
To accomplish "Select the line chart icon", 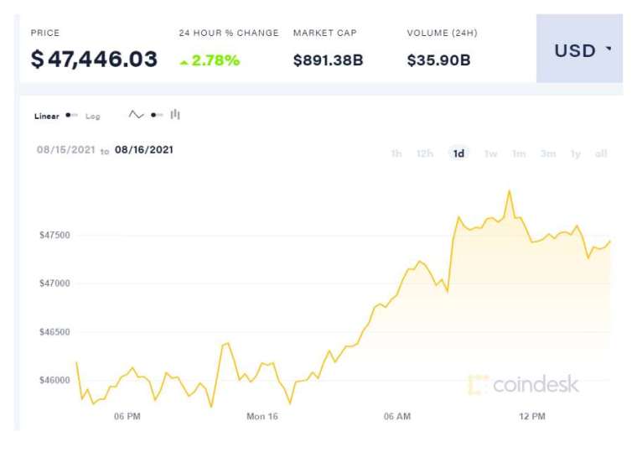I will (x=136, y=115).
